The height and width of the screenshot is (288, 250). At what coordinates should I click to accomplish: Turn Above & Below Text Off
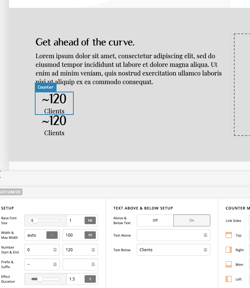(155, 220)
